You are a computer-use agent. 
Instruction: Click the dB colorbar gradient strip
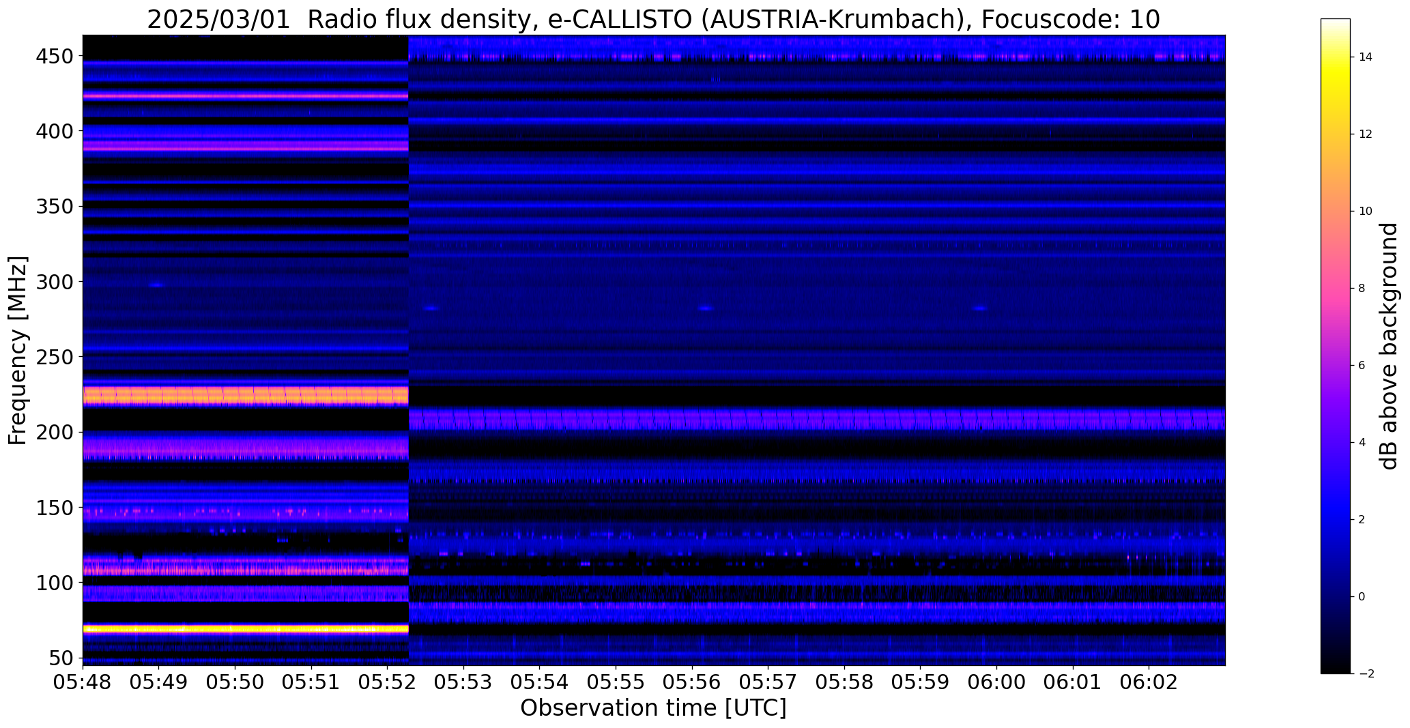click(1335, 346)
